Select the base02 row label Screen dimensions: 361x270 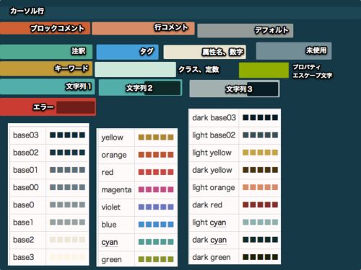tap(26, 153)
